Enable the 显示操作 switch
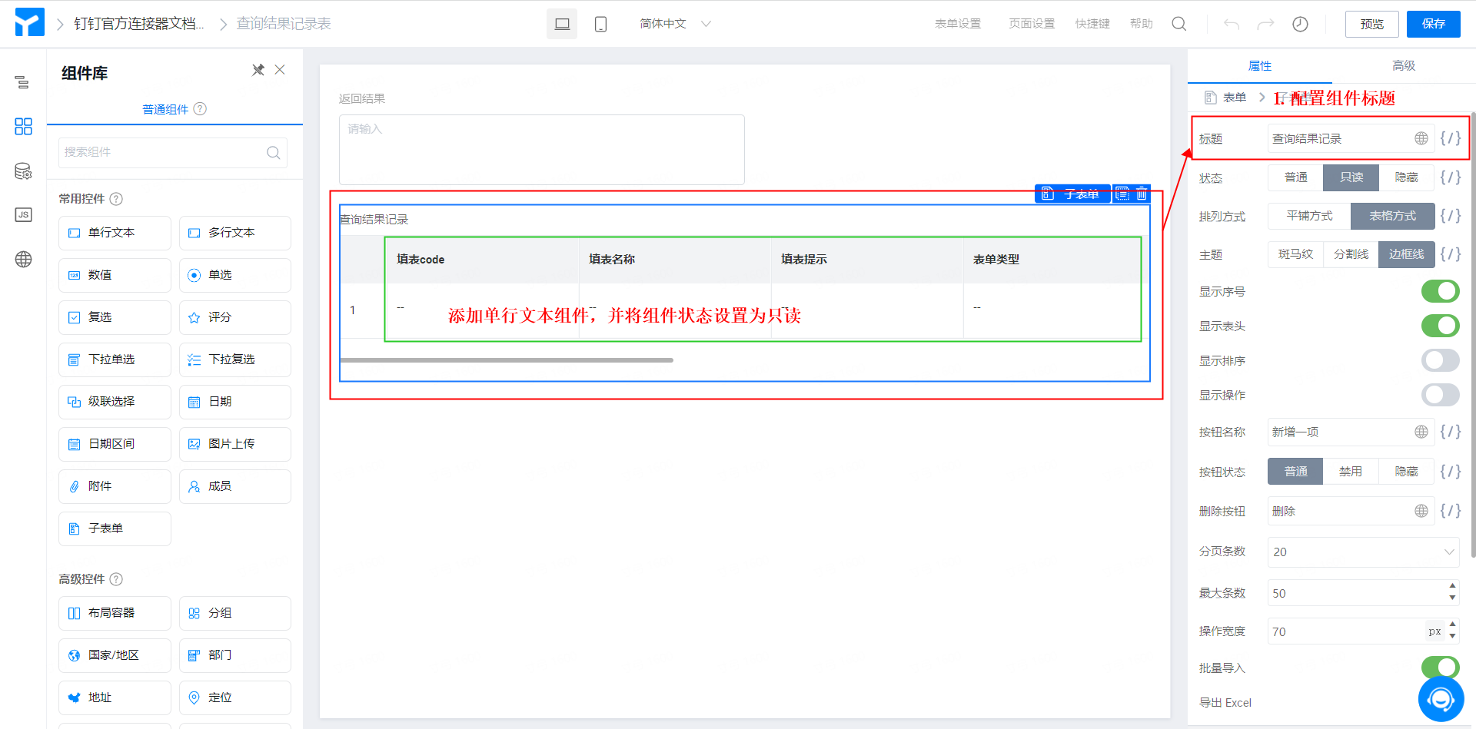The image size is (1476, 729). (1440, 395)
